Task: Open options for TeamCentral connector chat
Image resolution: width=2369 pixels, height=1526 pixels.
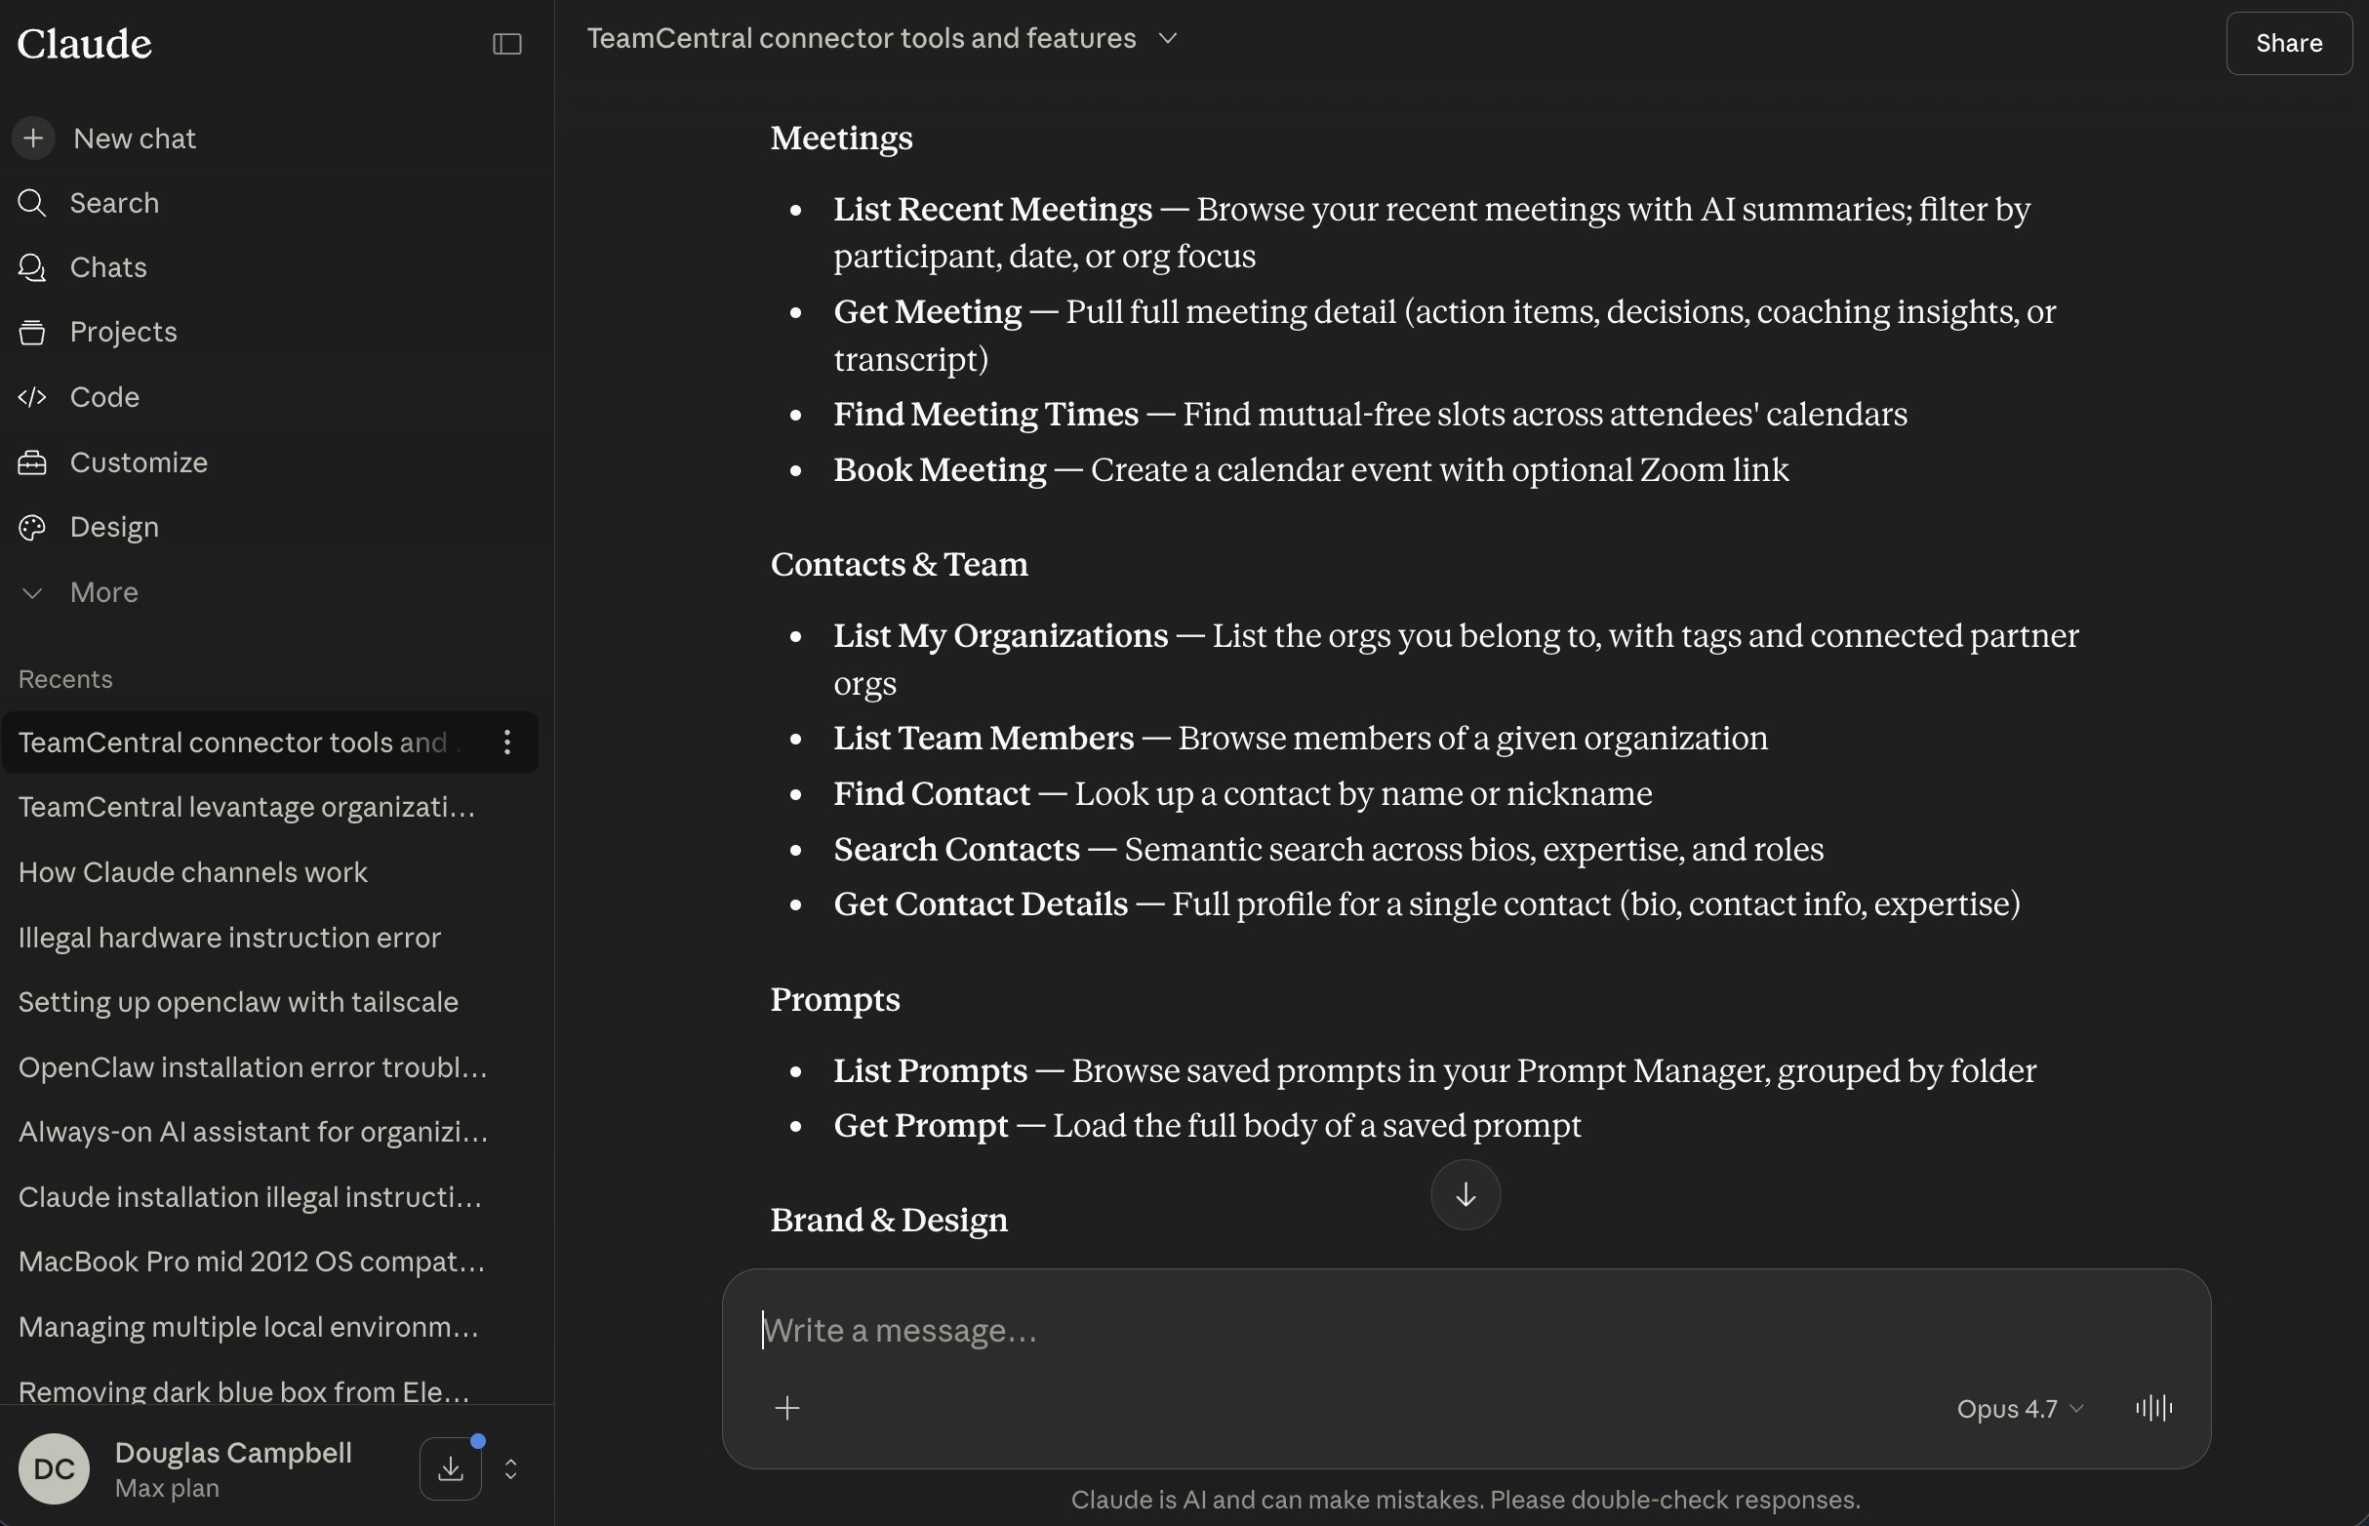Action: coord(506,743)
